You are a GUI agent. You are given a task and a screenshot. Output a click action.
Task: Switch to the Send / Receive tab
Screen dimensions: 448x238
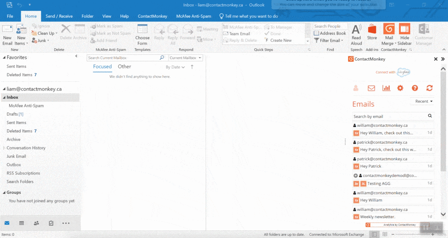(x=59, y=16)
